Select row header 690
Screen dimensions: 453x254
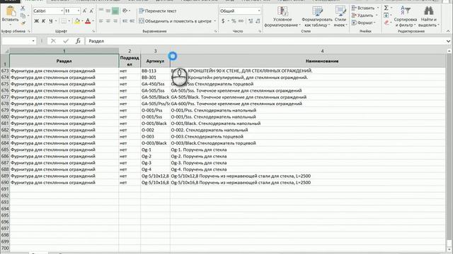click(x=5, y=183)
